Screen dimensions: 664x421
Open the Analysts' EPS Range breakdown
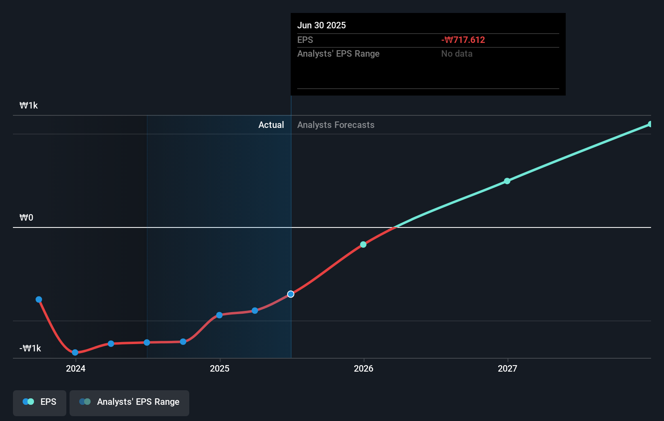tap(338, 53)
